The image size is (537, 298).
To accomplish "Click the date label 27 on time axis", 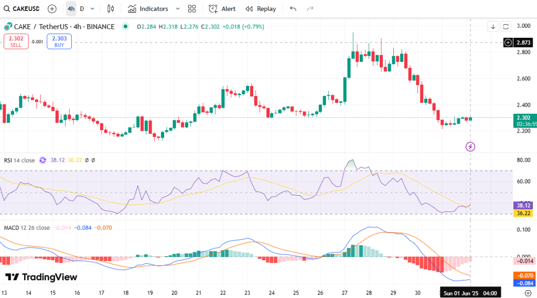I will 345,293.
